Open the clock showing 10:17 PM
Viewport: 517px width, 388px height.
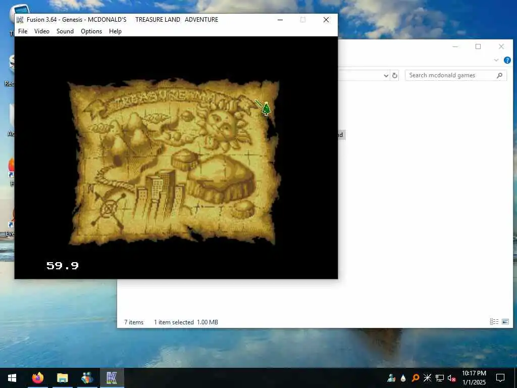tap(474, 378)
